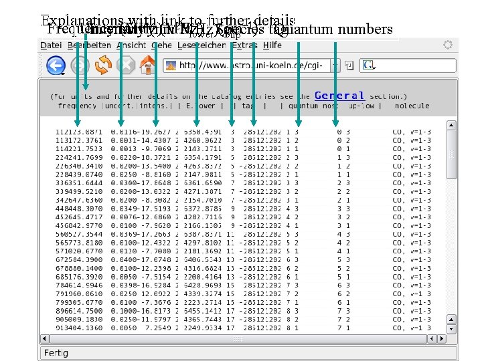Click horizontal scrollbar rightmost arrow
This screenshot has width=482, height=361.
[442, 338]
